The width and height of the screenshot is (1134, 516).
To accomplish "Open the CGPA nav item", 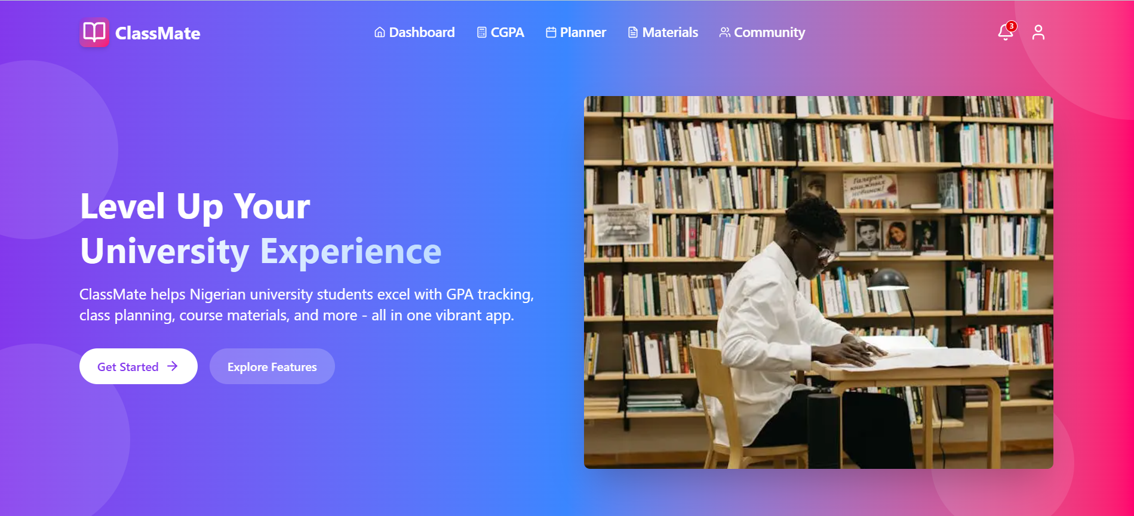I will (x=500, y=32).
